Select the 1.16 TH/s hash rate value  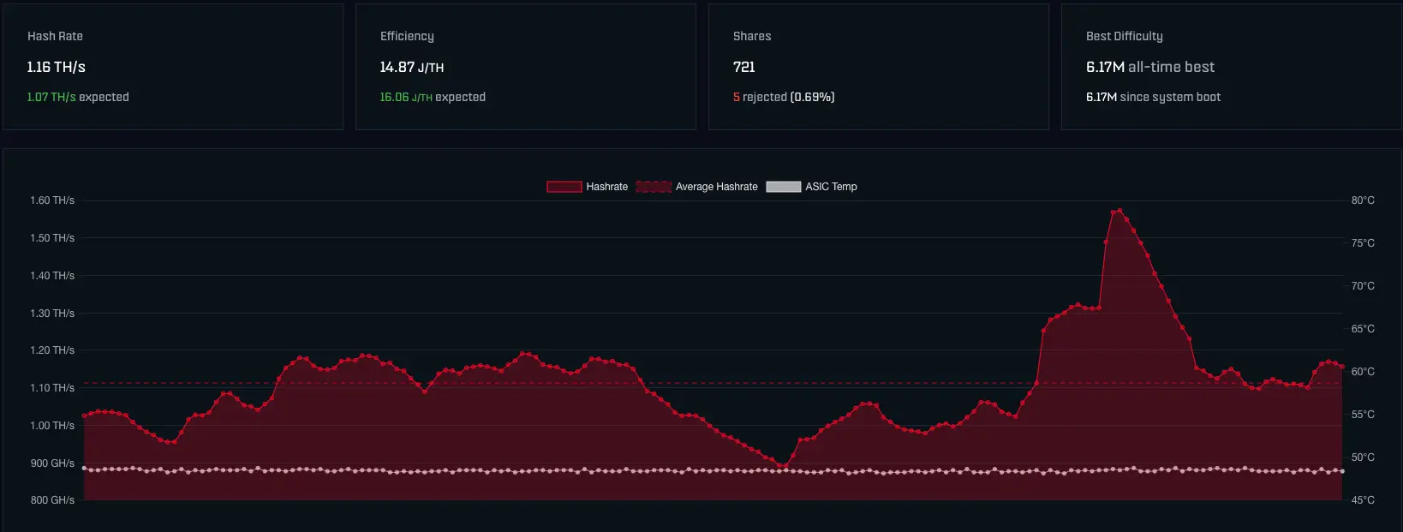tap(57, 67)
